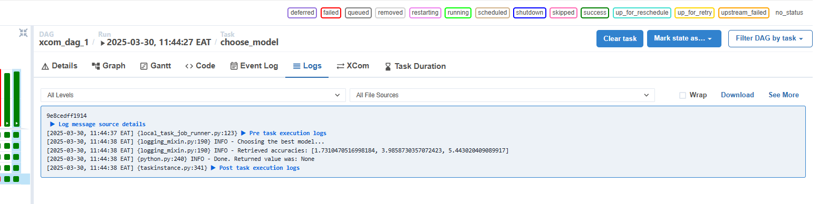Screen dimensions: 819x204
Task: Open the Task Duration tab
Action: click(415, 66)
